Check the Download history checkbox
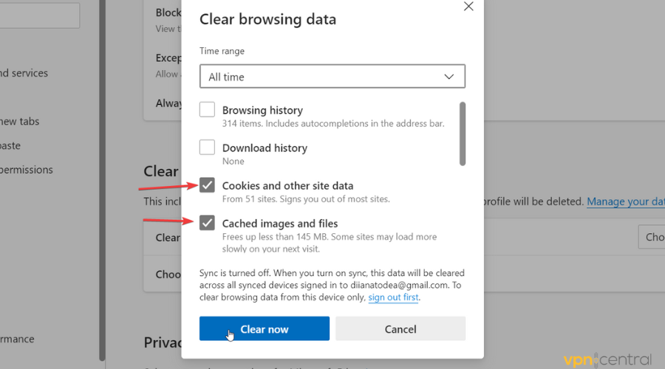 (208, 148)
